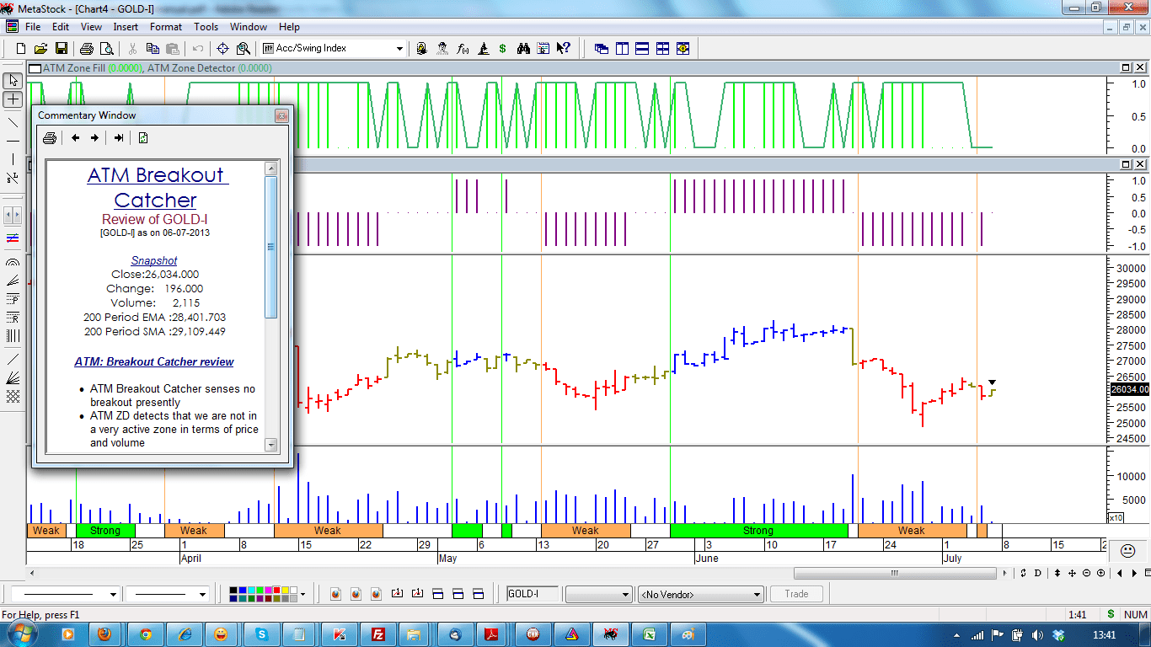The image size is (1151, 647).
Task: Create a new chart with New icon
Action: [21, 49]
